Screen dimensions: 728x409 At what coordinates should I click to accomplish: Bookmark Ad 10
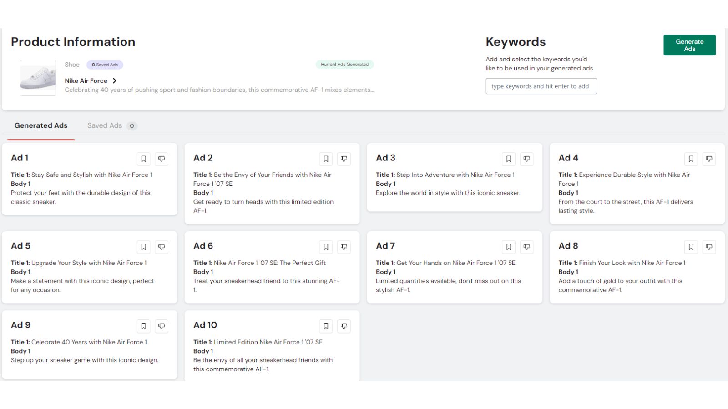326,326
